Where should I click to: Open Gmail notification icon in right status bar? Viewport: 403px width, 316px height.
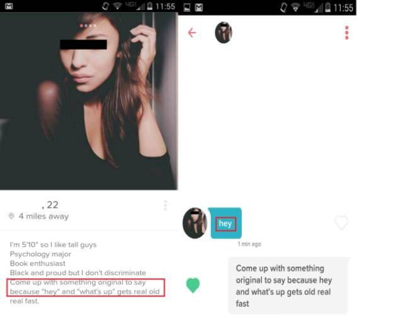coord(199,8)
